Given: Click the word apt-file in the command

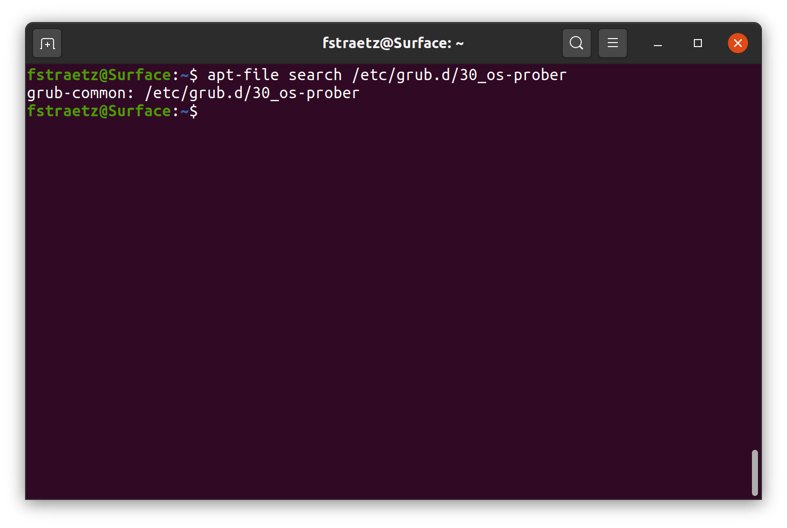Looking at the screenshot, I should click(243, 75).
